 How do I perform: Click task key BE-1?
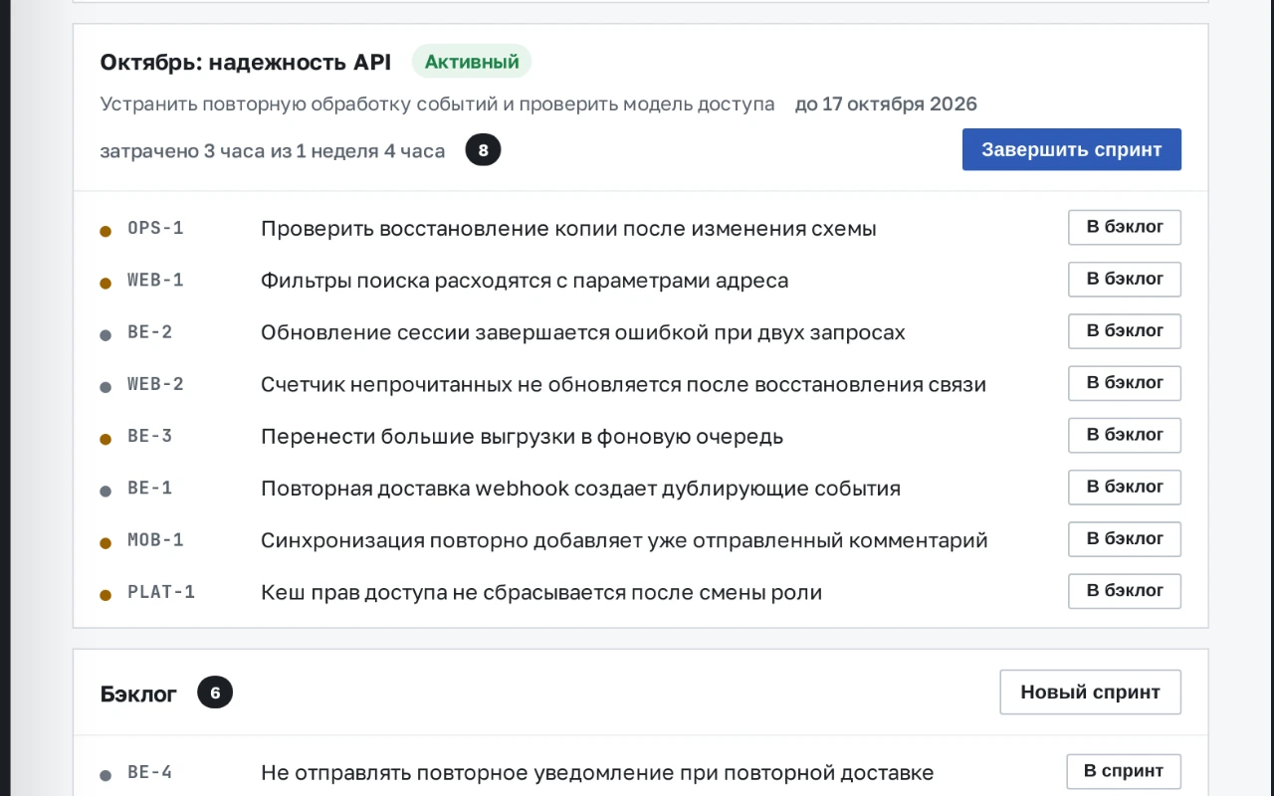[150, 488]
